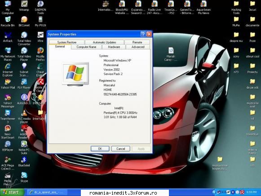Open DAEMON Tools desktop shortcut
This screenshot has width=261, height=196.
tap(40, 7)
